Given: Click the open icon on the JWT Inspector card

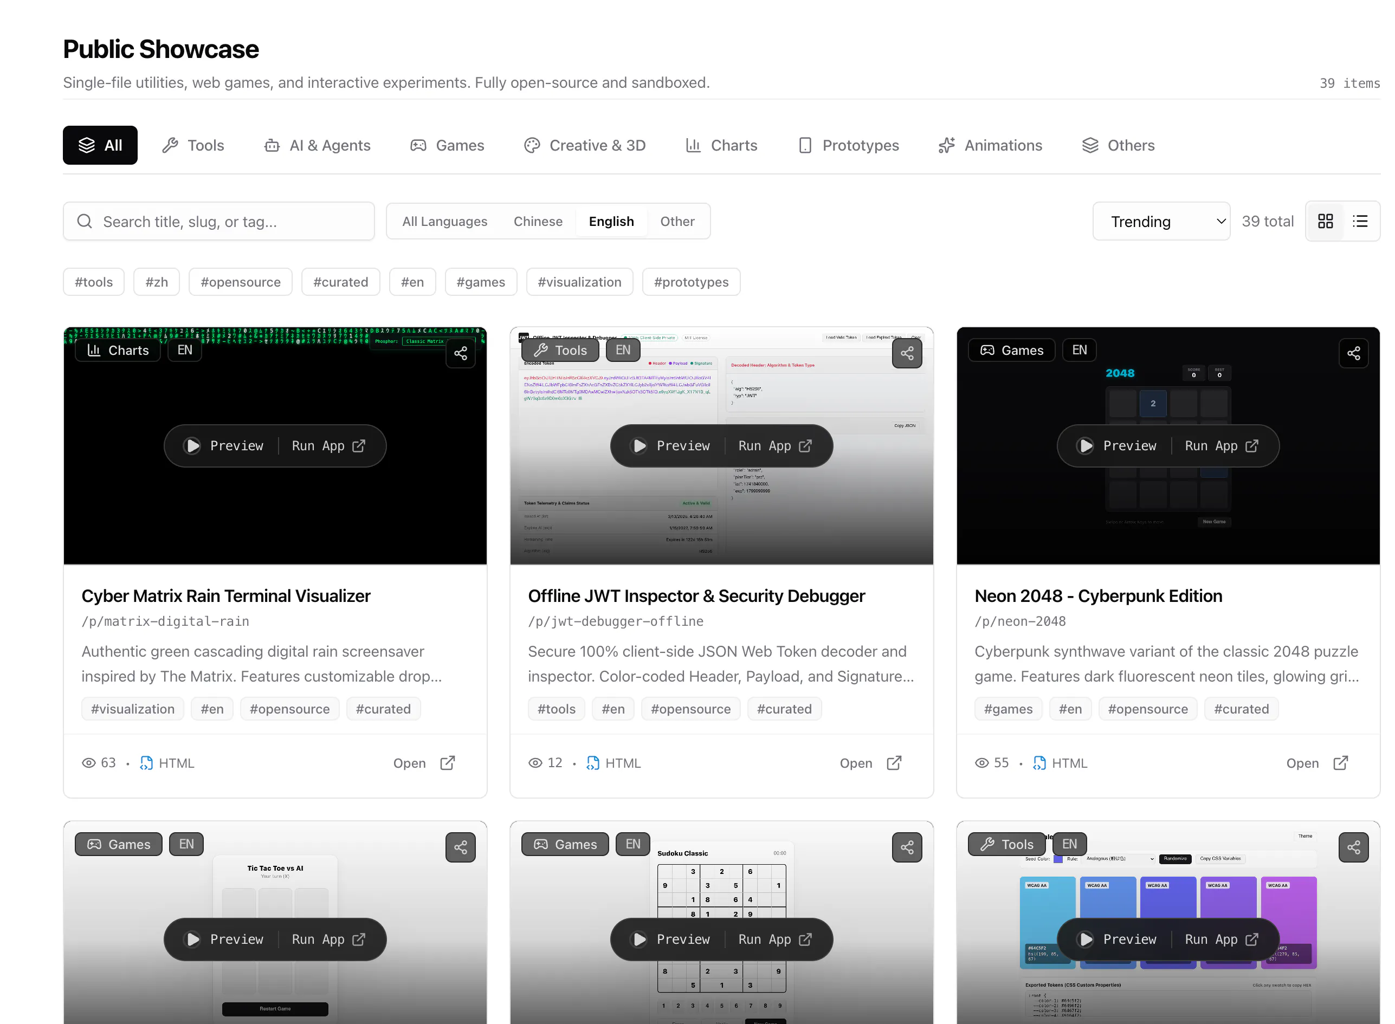Looking at the screenshot, I should [x=894, y=762].
